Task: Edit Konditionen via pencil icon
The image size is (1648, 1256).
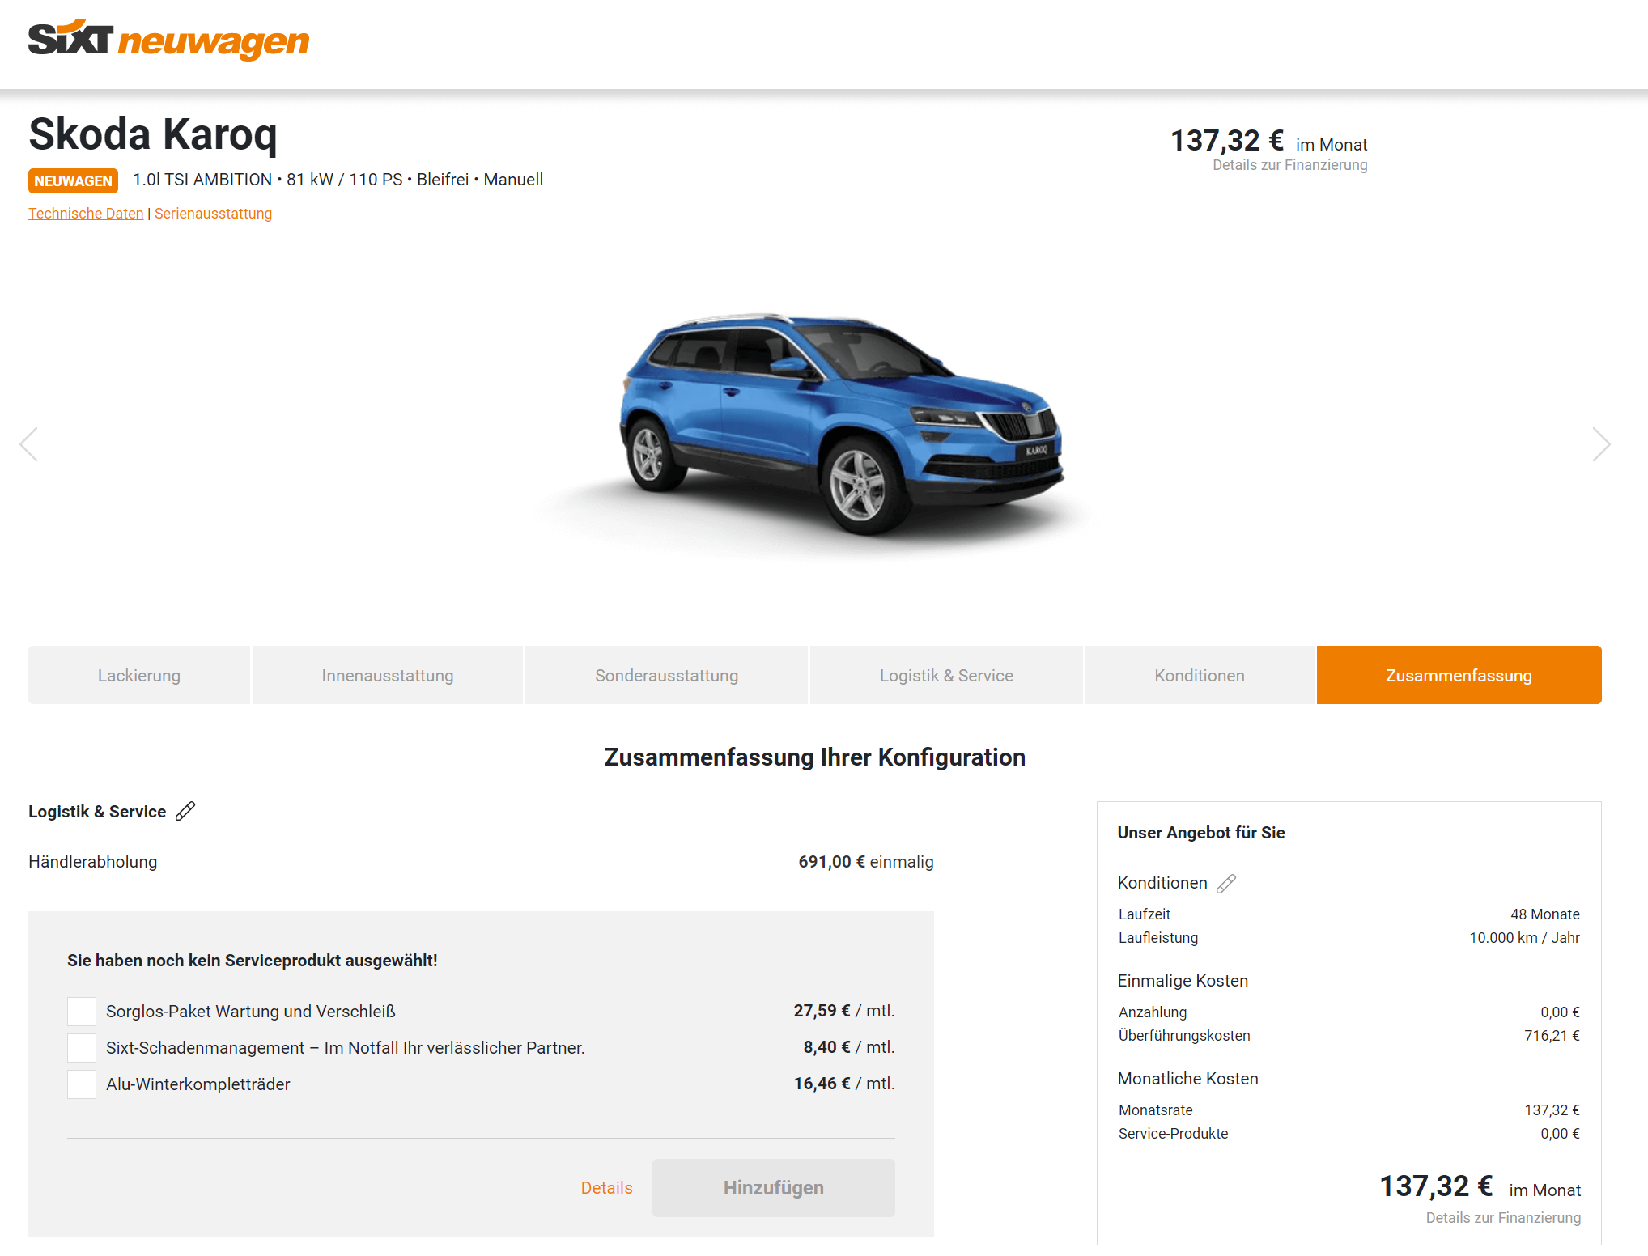Action: pyautogui.click(x=1226, y=883)
